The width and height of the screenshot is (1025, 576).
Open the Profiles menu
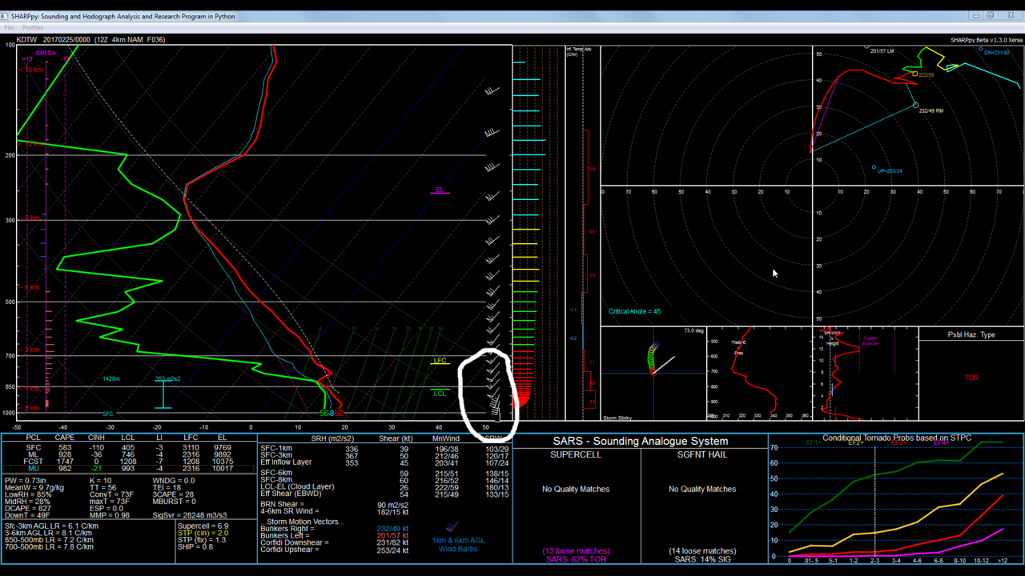(x=33, y=28)
